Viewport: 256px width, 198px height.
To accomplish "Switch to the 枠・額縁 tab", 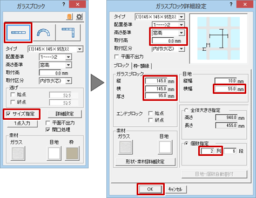I will pyautogui.click(x=142, y=66).
